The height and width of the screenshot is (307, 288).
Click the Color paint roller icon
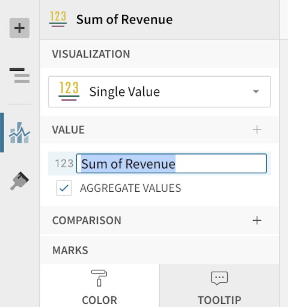pyautogui.click(x=99, y=278)
